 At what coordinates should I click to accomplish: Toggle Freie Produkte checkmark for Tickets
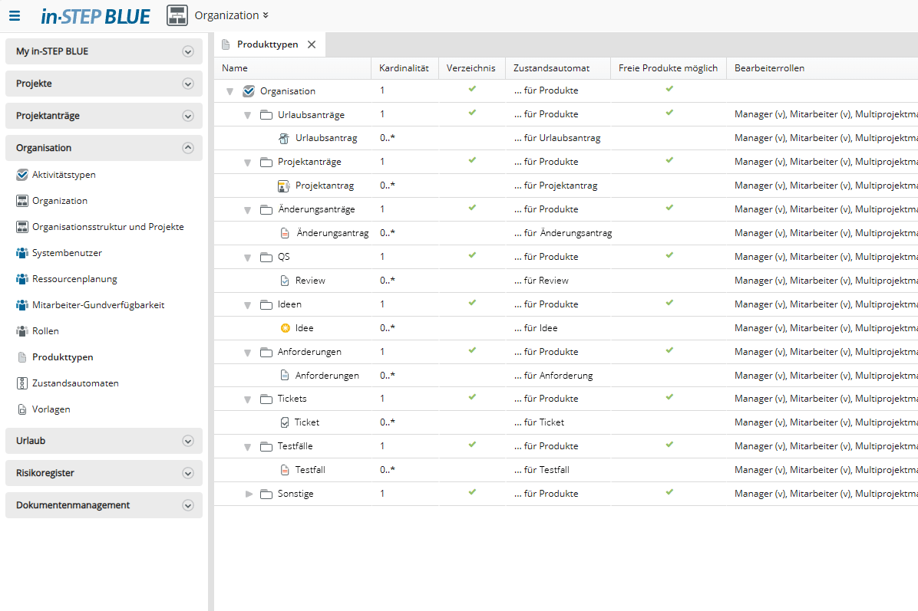669,398
